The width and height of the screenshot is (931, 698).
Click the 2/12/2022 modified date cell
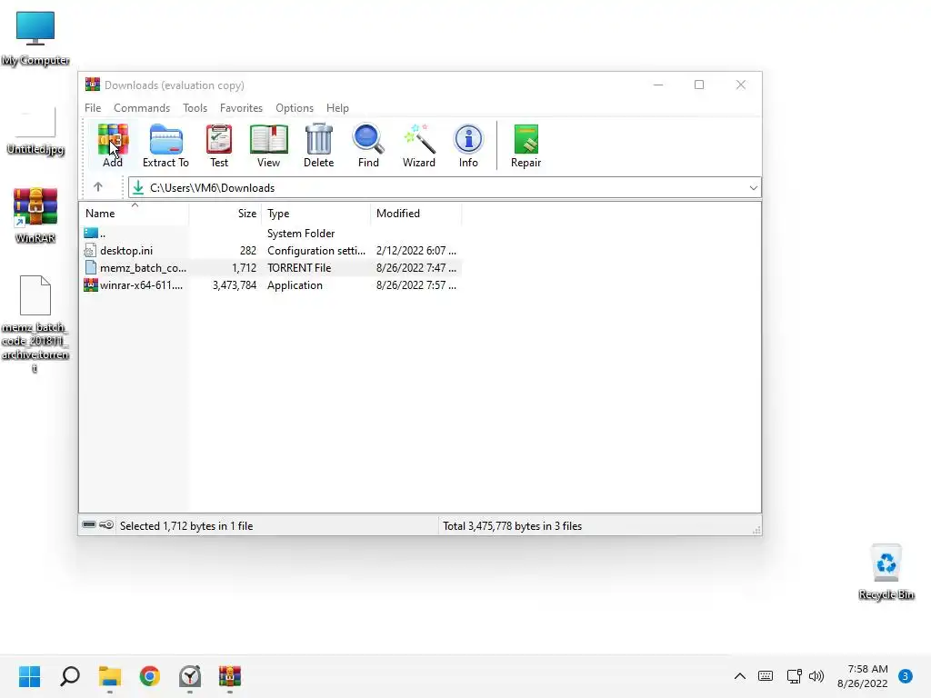click(416, 251)
